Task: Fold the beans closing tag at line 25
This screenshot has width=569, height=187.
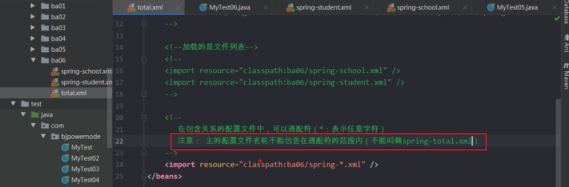Action: pyautogui.click(x=144, y=176)
